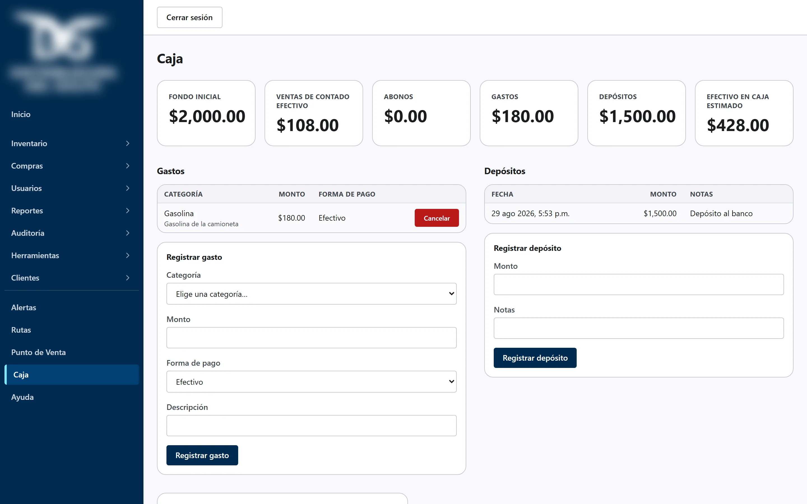This screenshot has height=504, width=807.
Task: Open Rutas from the sidebar
Action: tap(21, 330)
